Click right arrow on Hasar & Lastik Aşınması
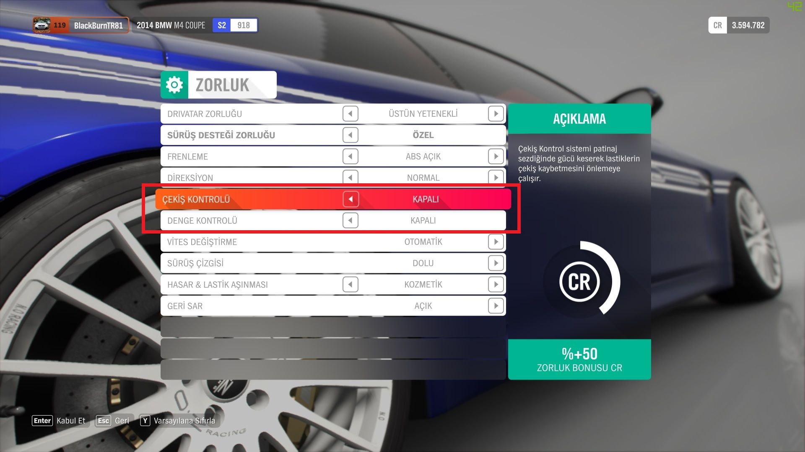 pyautogui.click(x=496, y=285)
